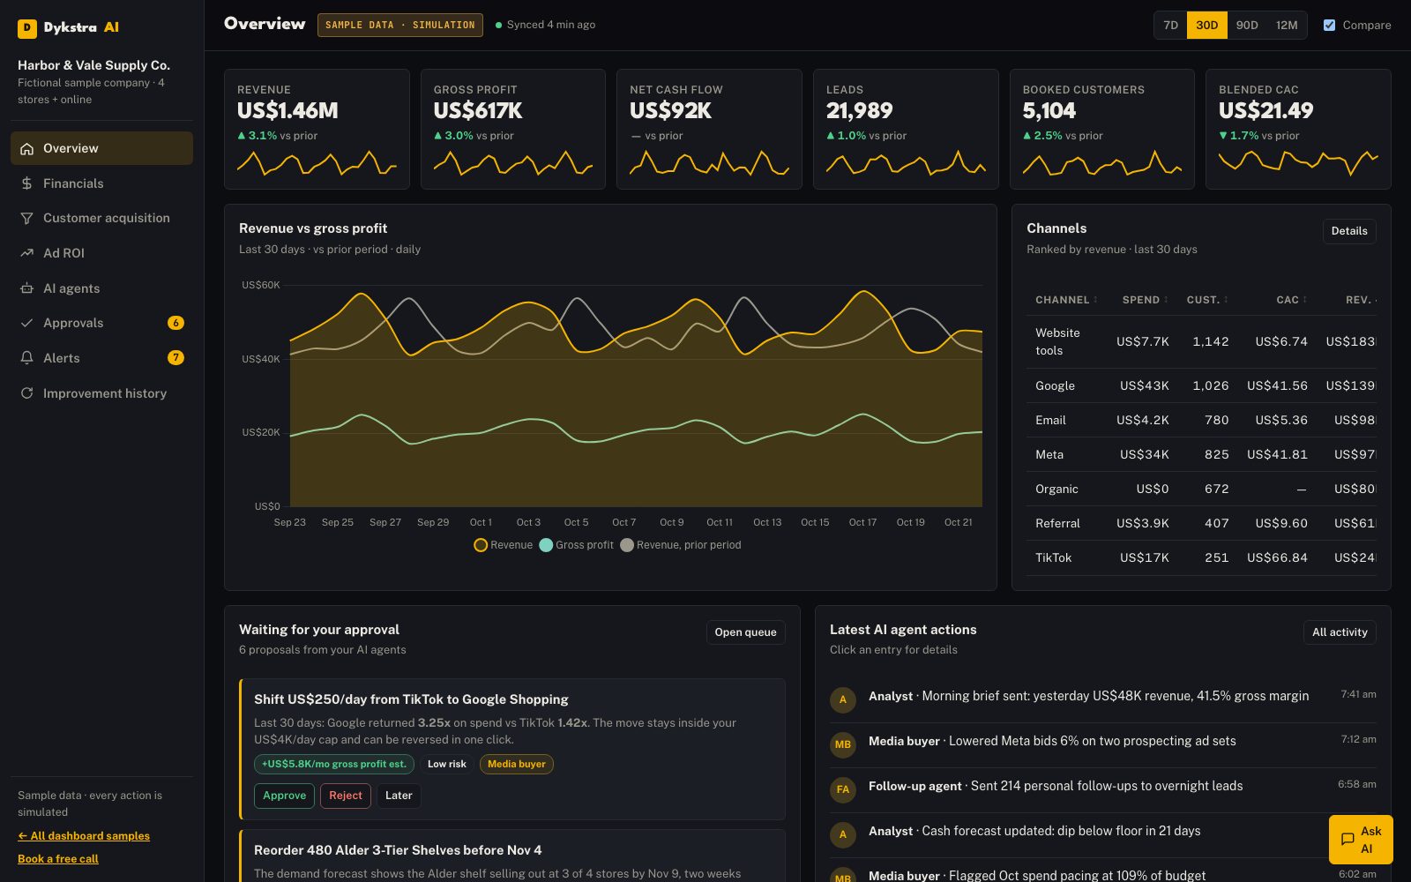Reject the TikTok to Google Shopping proposal
The width and height of the screenshot is (1411, 882).
(346, 796)
